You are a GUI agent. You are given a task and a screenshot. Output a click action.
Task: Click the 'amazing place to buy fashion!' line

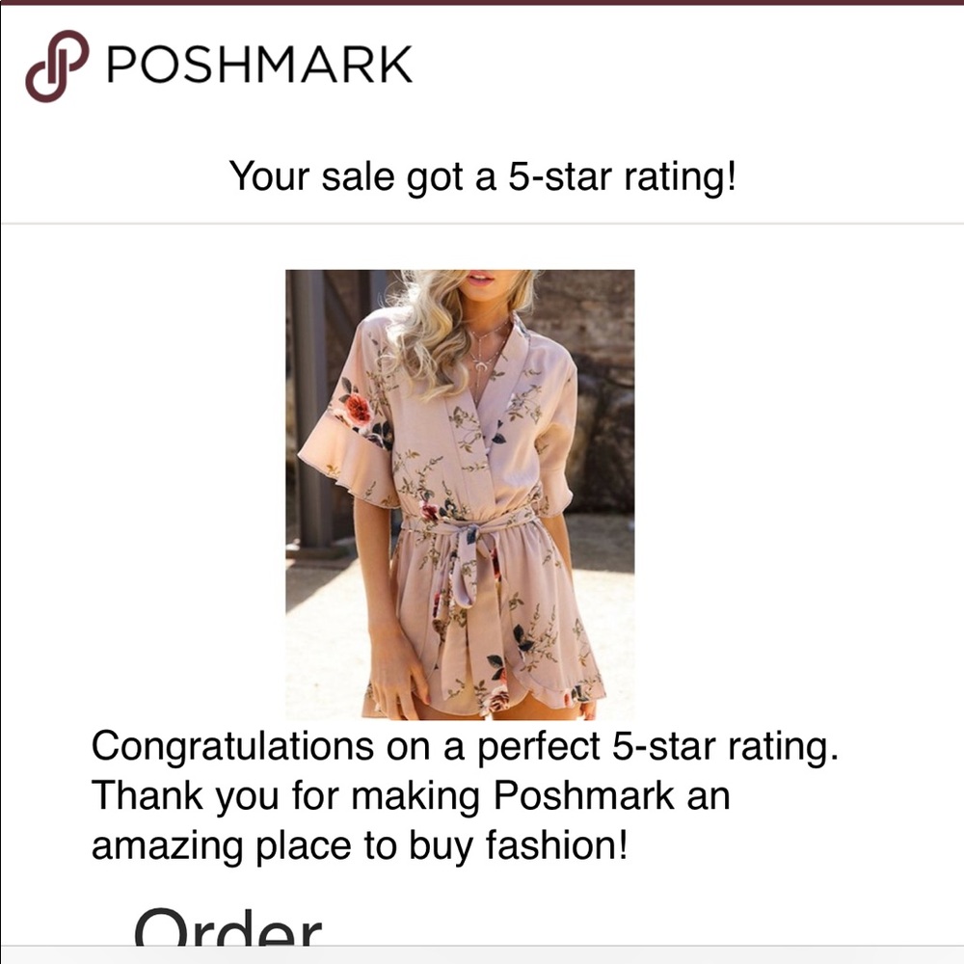click(x=359, y=845)
